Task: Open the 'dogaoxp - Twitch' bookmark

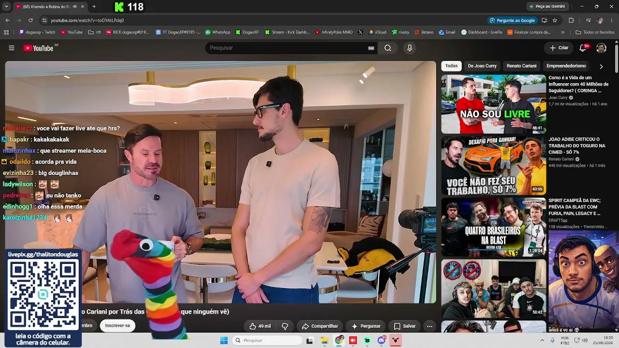Action: [x=37, y=32]
